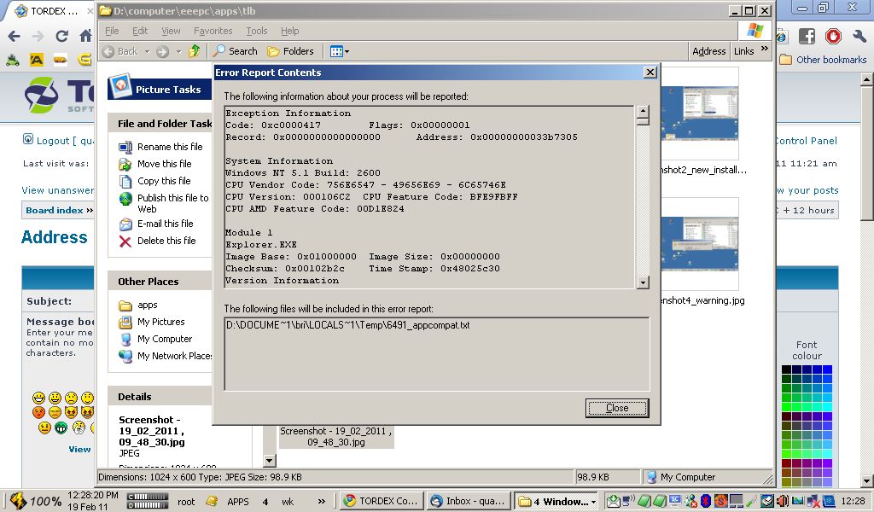The width and height of the screenshot is (874, 512).
Task: Click the red X Delete this file icon
Action: click(x=125, y=241)
